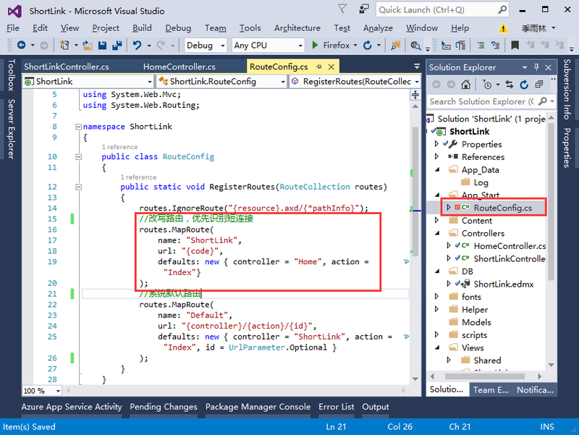This screenshot has height=435, width=579.
Task: Collapse the namespace ShortLink code block
Action: coord(78,127)
